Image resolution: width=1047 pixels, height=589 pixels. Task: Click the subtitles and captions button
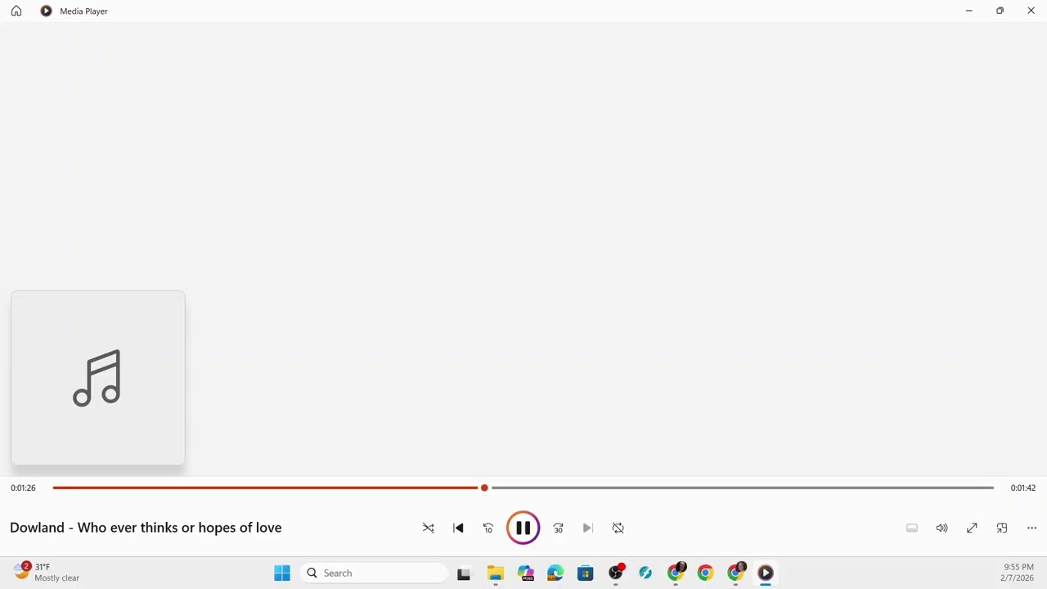(x=912, y=528)
